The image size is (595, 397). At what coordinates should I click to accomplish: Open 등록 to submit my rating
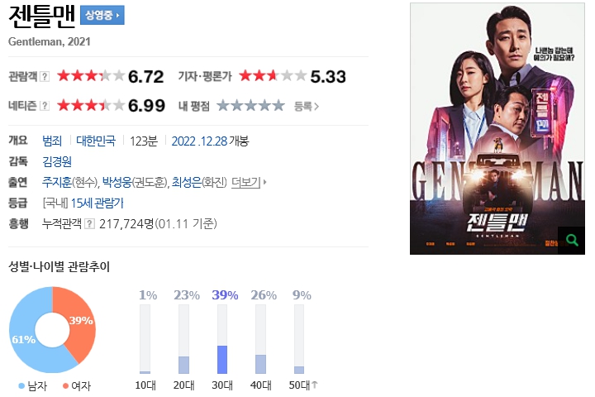coord(307,107)
